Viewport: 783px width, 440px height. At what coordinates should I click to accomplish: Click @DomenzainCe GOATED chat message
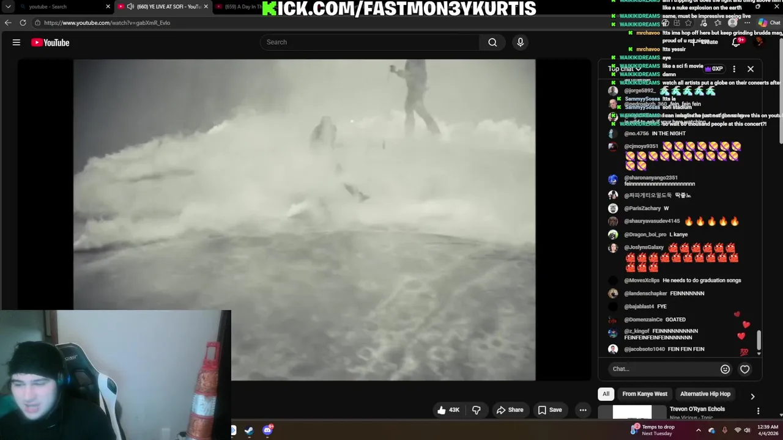[x=647, y=320]
